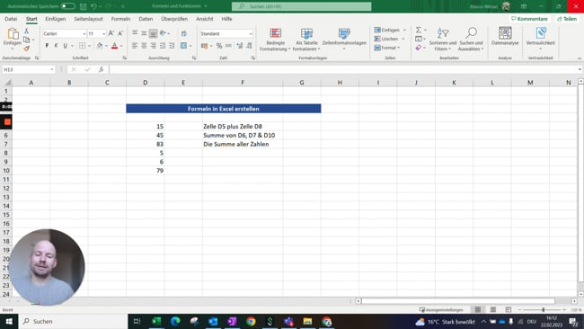Toggle bottom vertical alignment
The image size is (584, 329).
(153, 33)
